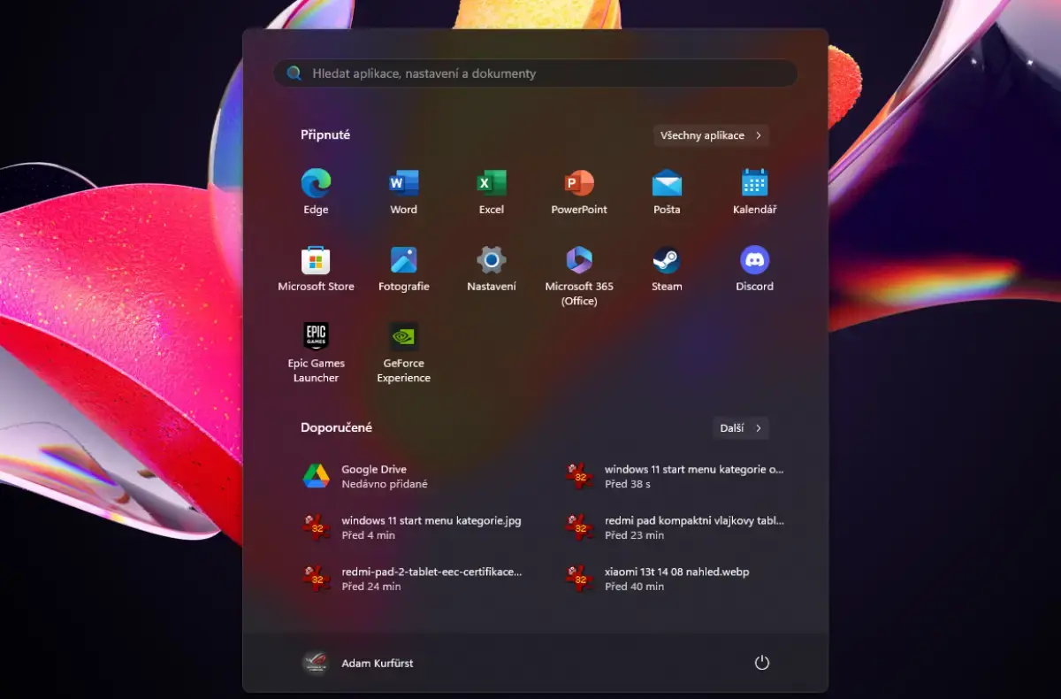Open file added Před 38 s
Screen dimensions: 1061x699
pyautogui.click(x=676, y=476)
